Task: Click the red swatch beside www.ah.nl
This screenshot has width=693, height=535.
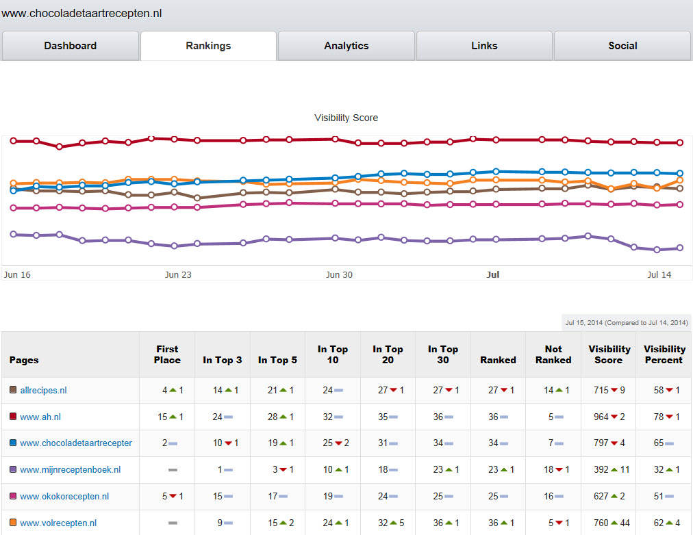Action: (13, 416)
